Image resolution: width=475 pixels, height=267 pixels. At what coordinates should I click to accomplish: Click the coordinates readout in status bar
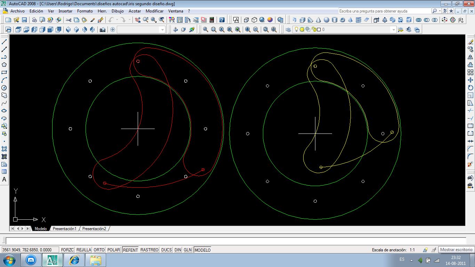30,250
